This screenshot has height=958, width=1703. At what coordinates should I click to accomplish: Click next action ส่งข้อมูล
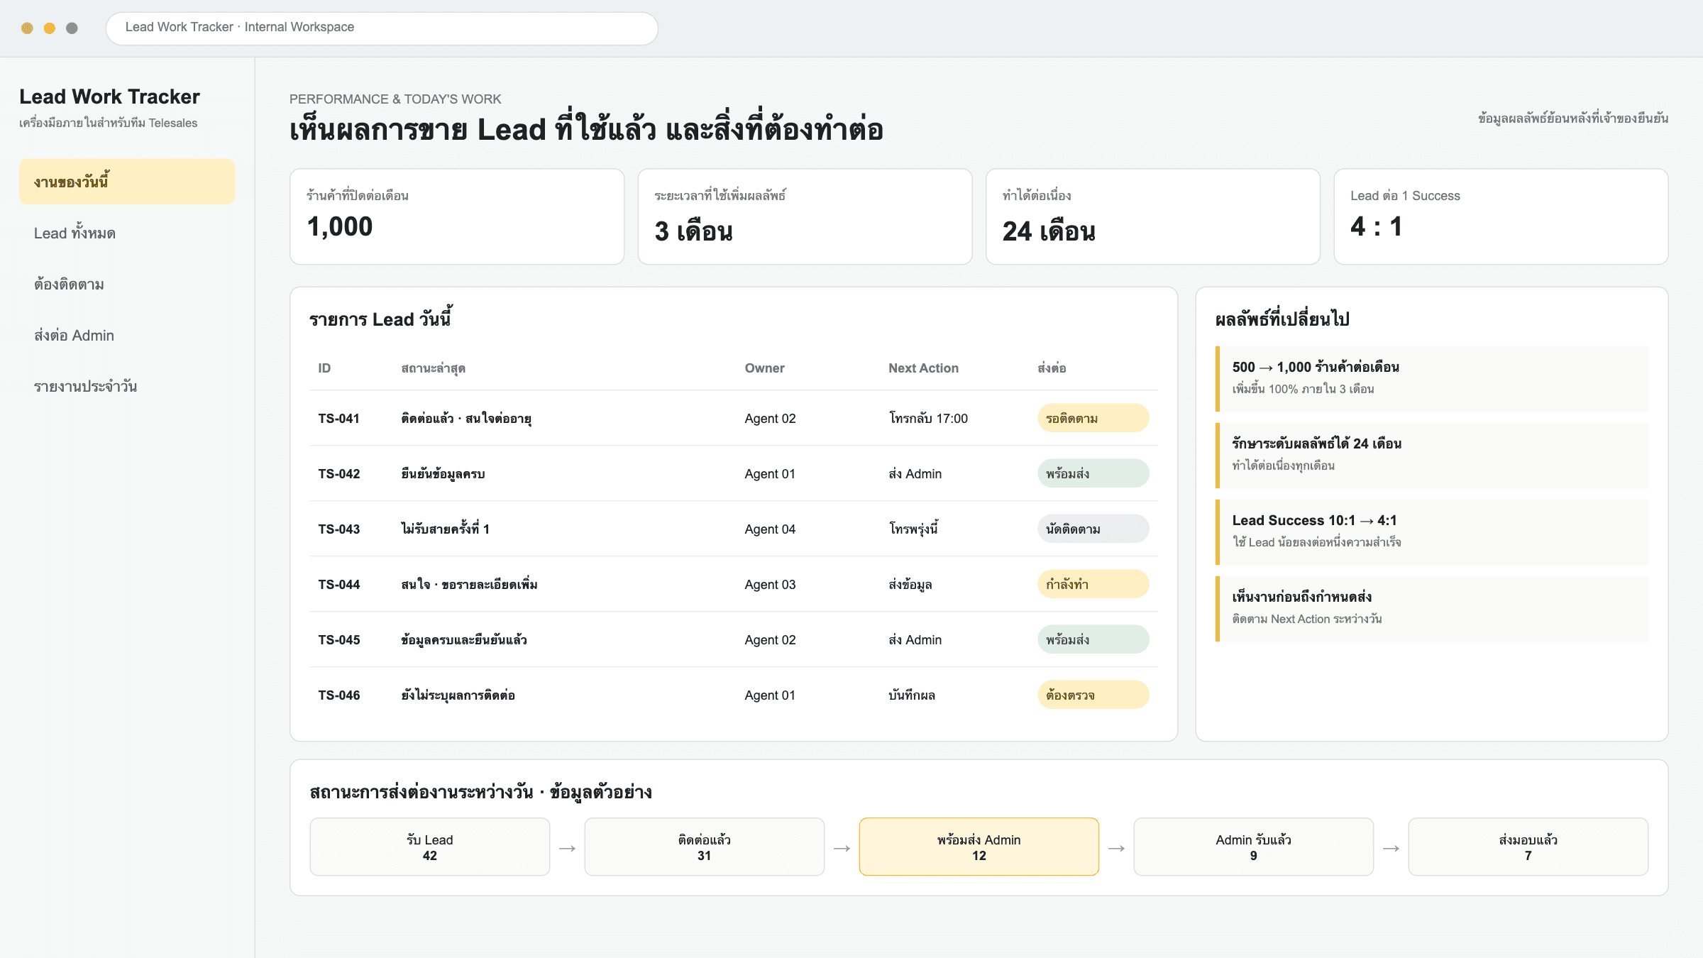(x=910, y=585)
